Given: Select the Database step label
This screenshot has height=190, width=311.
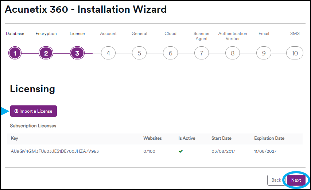Looking at the screenshot, I should click(15, 34).
